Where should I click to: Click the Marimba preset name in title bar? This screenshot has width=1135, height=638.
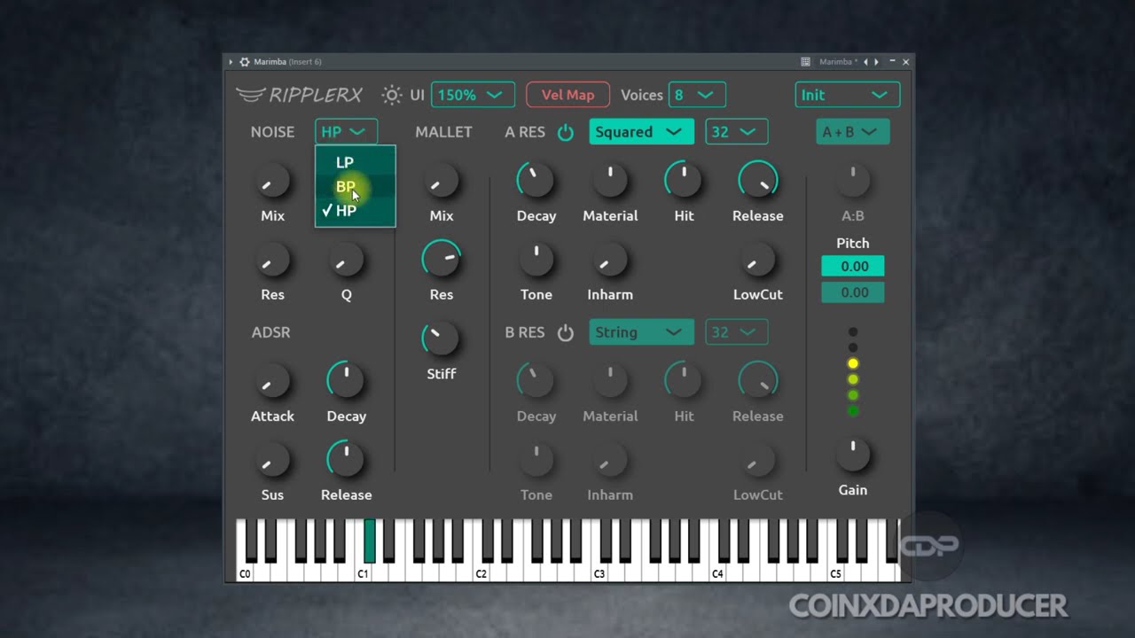point(837,62)
